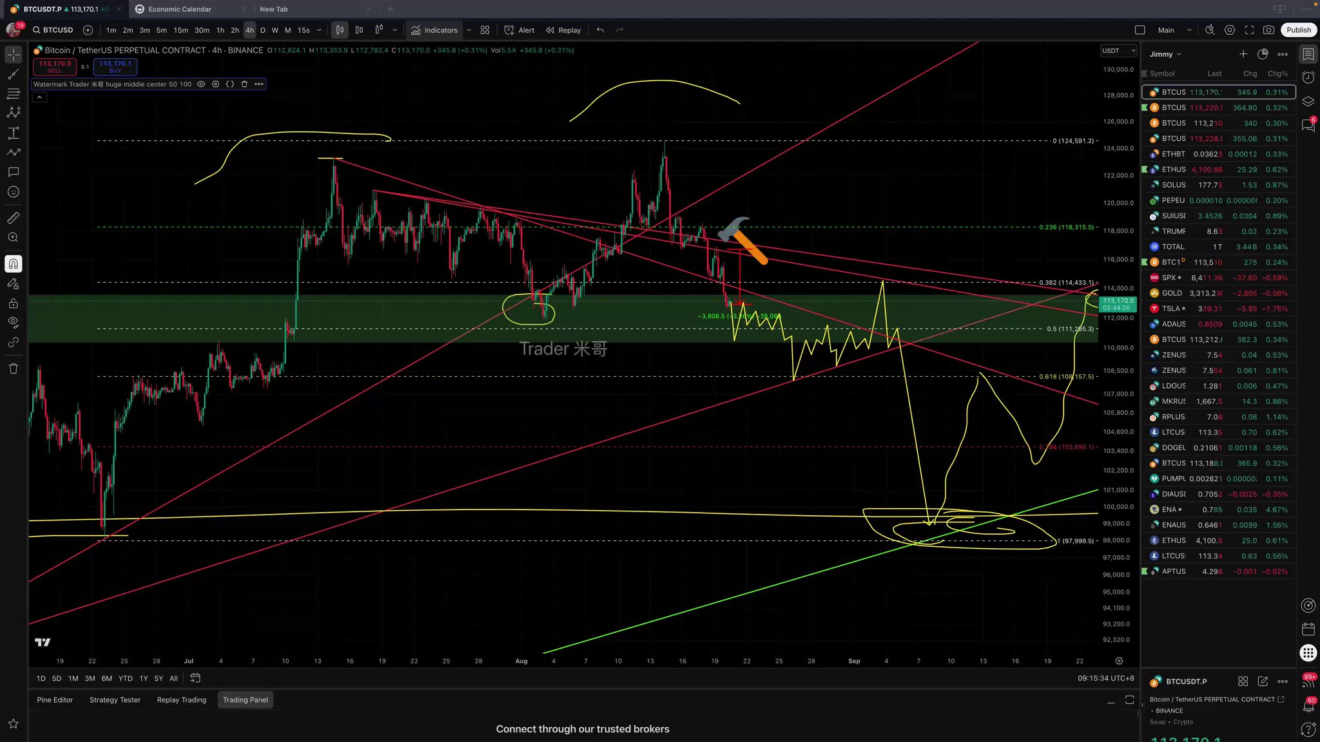Select TSLA watchlist row

point(1218,309)
